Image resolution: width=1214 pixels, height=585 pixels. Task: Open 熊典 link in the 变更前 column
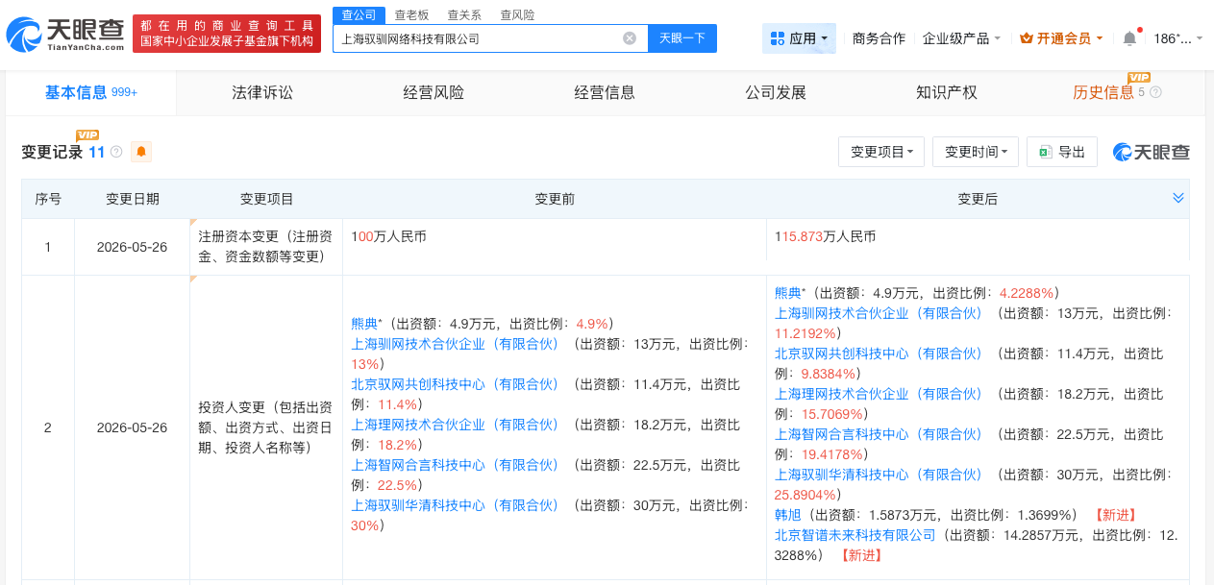point(364,324)
